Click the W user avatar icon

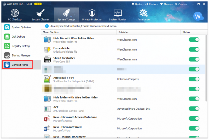[x=198, y=16]
